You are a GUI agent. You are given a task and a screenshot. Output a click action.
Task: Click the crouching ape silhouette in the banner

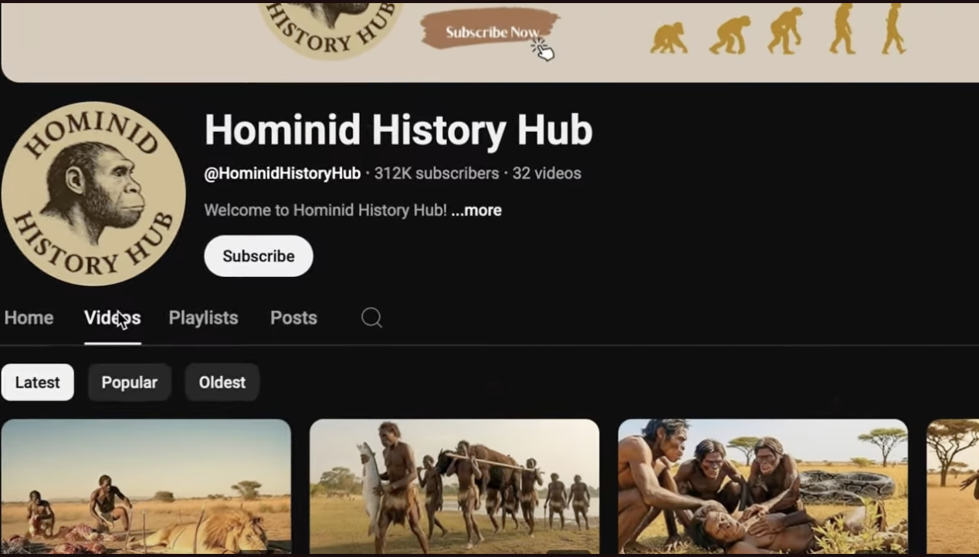click(669, 38)
